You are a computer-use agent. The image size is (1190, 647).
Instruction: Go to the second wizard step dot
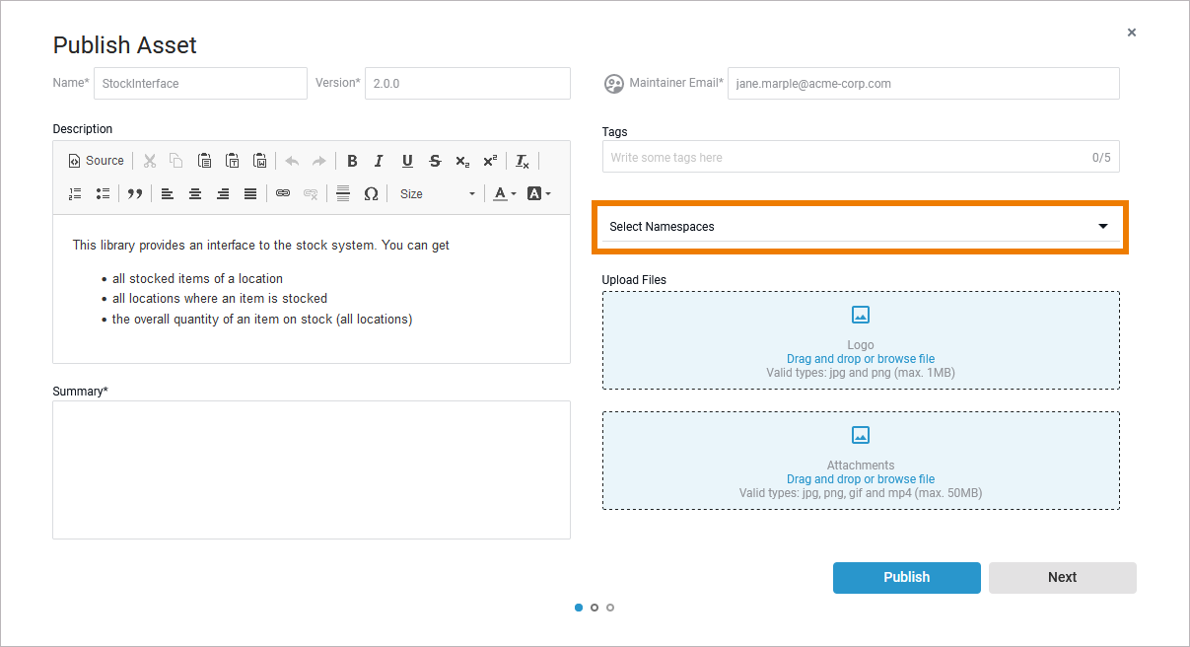595,608
